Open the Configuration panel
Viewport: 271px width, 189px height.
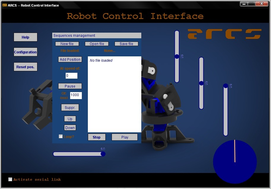point(25,52)
